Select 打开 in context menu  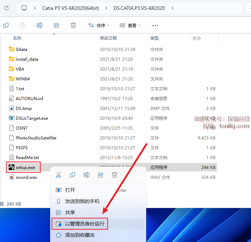98,190
